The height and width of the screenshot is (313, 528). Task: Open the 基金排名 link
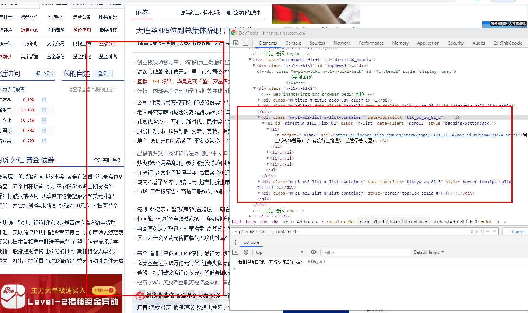coord(108,57)
